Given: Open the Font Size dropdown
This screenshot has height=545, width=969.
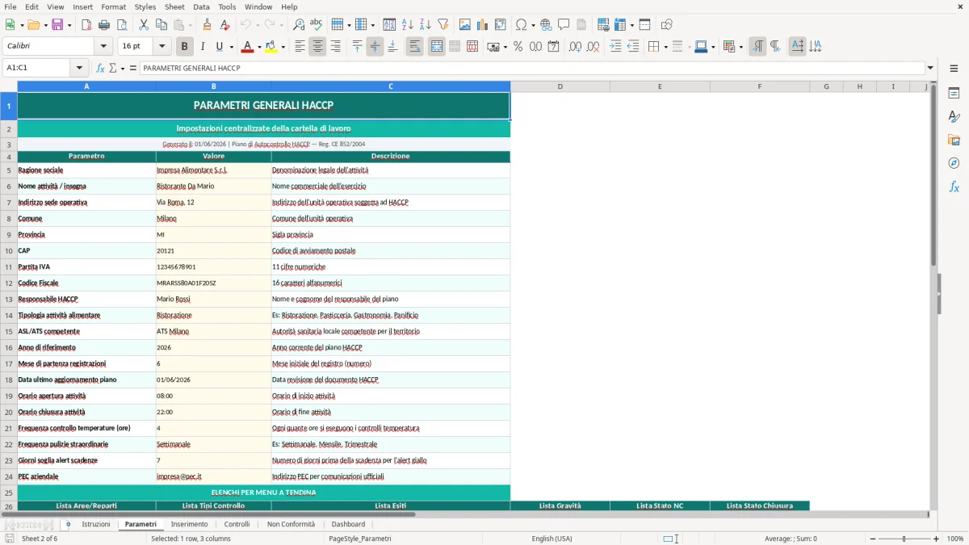Looking at the screenshot, I should click(162, 47).
